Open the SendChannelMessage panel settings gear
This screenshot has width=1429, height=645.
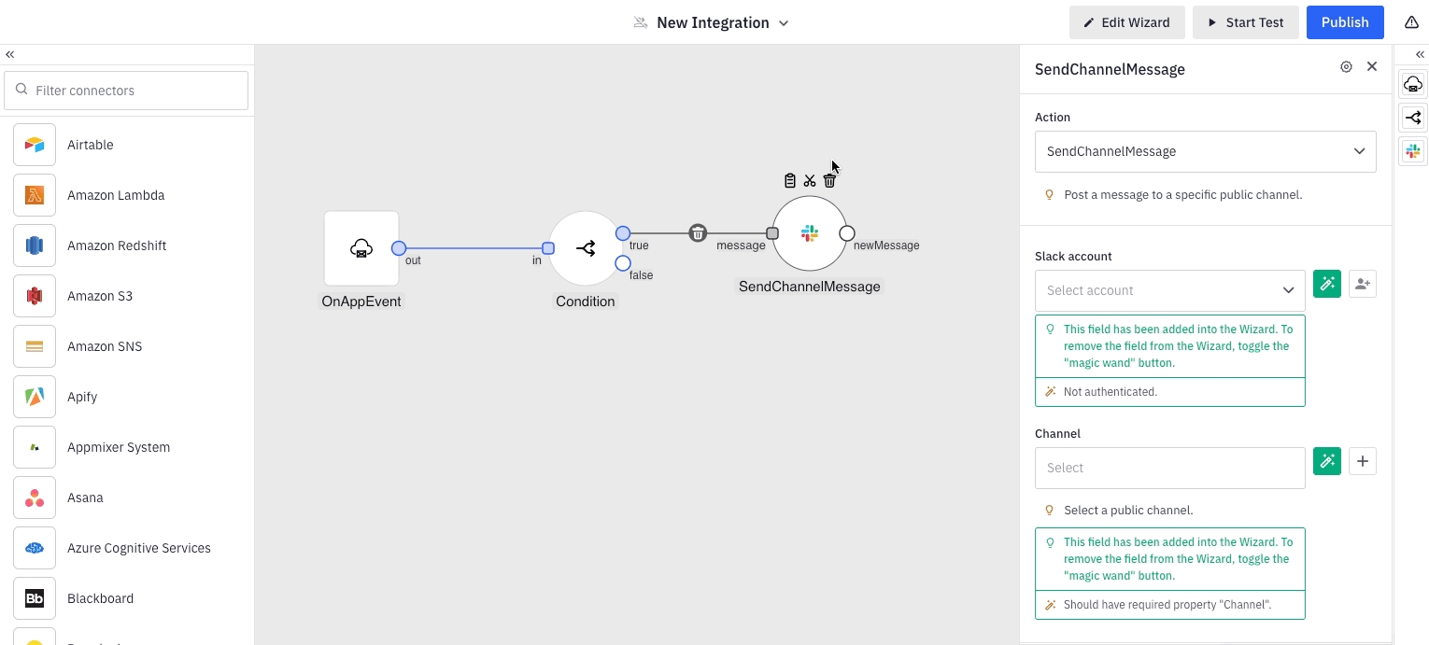(1346, 67)
